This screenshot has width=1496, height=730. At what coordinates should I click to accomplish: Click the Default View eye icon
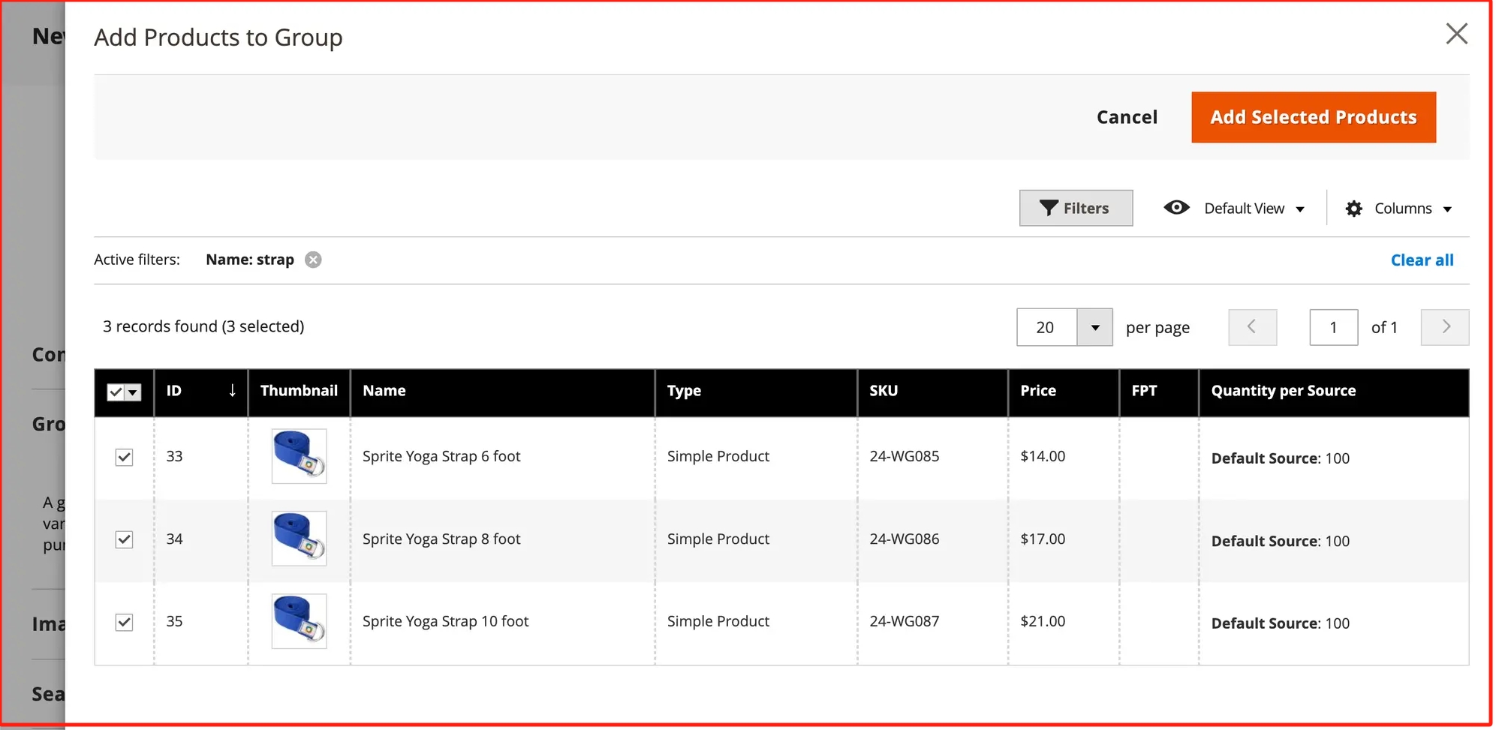click(x=1176, y=208)
